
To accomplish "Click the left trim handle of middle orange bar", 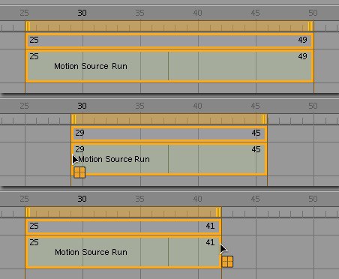I will [74, 119].
